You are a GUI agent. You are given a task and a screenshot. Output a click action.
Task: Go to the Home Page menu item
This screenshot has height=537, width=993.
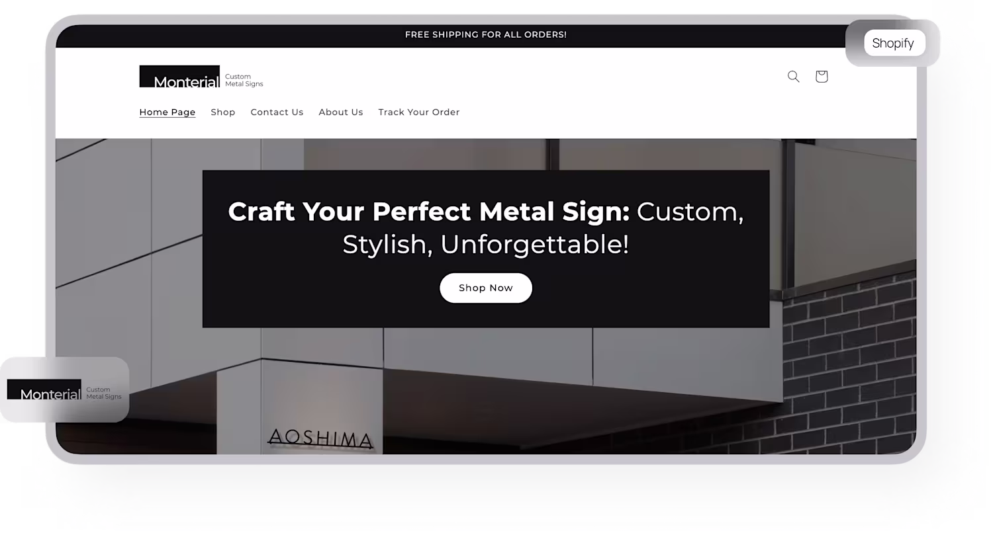[167, 112]
